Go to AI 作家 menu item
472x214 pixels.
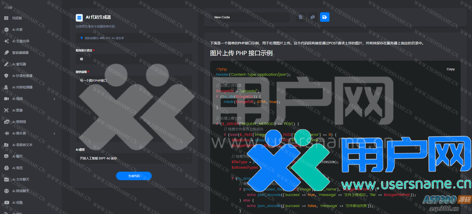tap(18, 30)
